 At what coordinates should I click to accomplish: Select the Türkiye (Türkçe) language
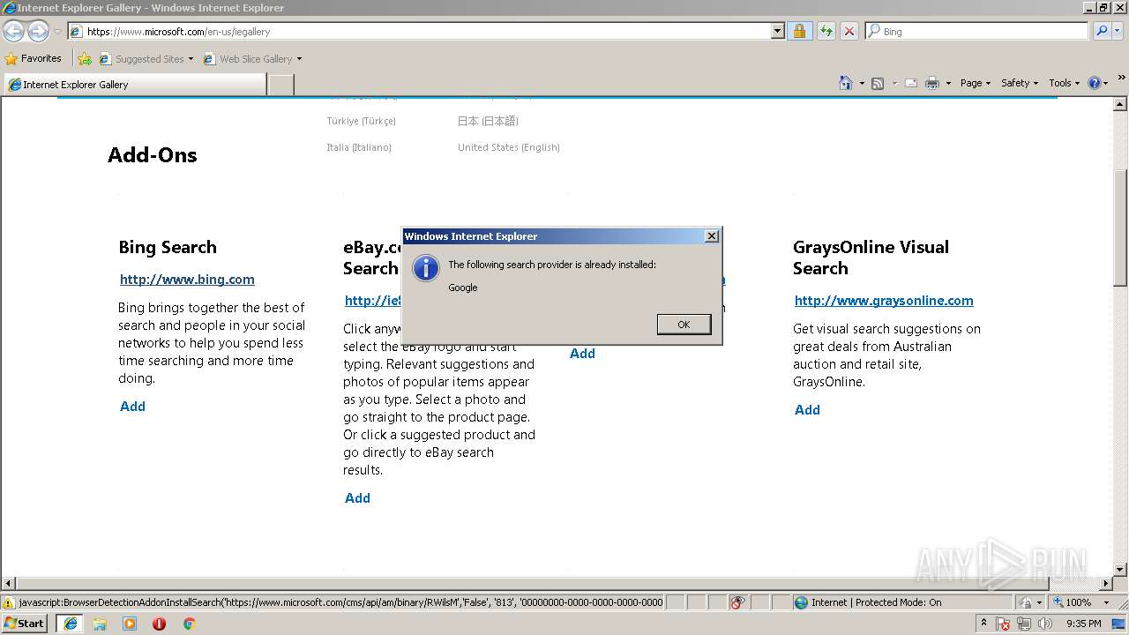[x=361, y=121]
